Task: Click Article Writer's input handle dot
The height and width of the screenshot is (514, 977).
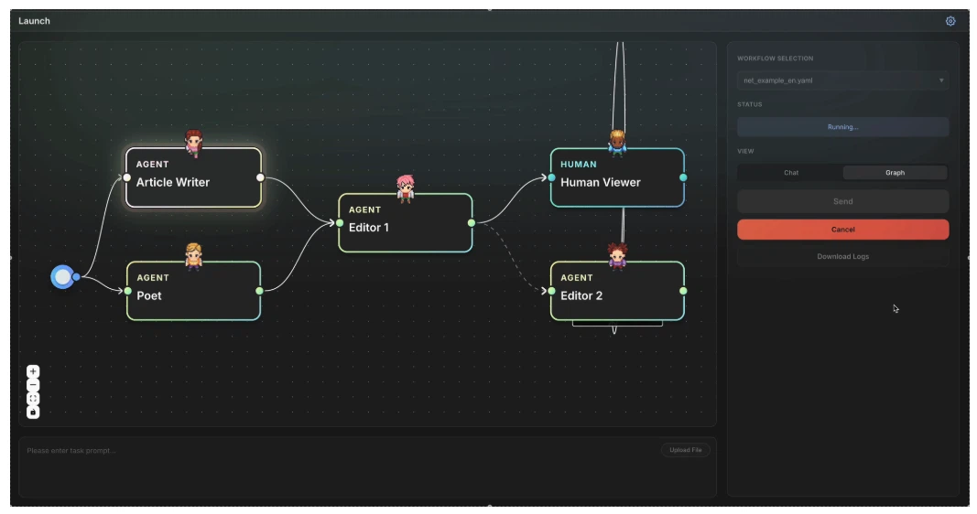Action: click(127, 178)
